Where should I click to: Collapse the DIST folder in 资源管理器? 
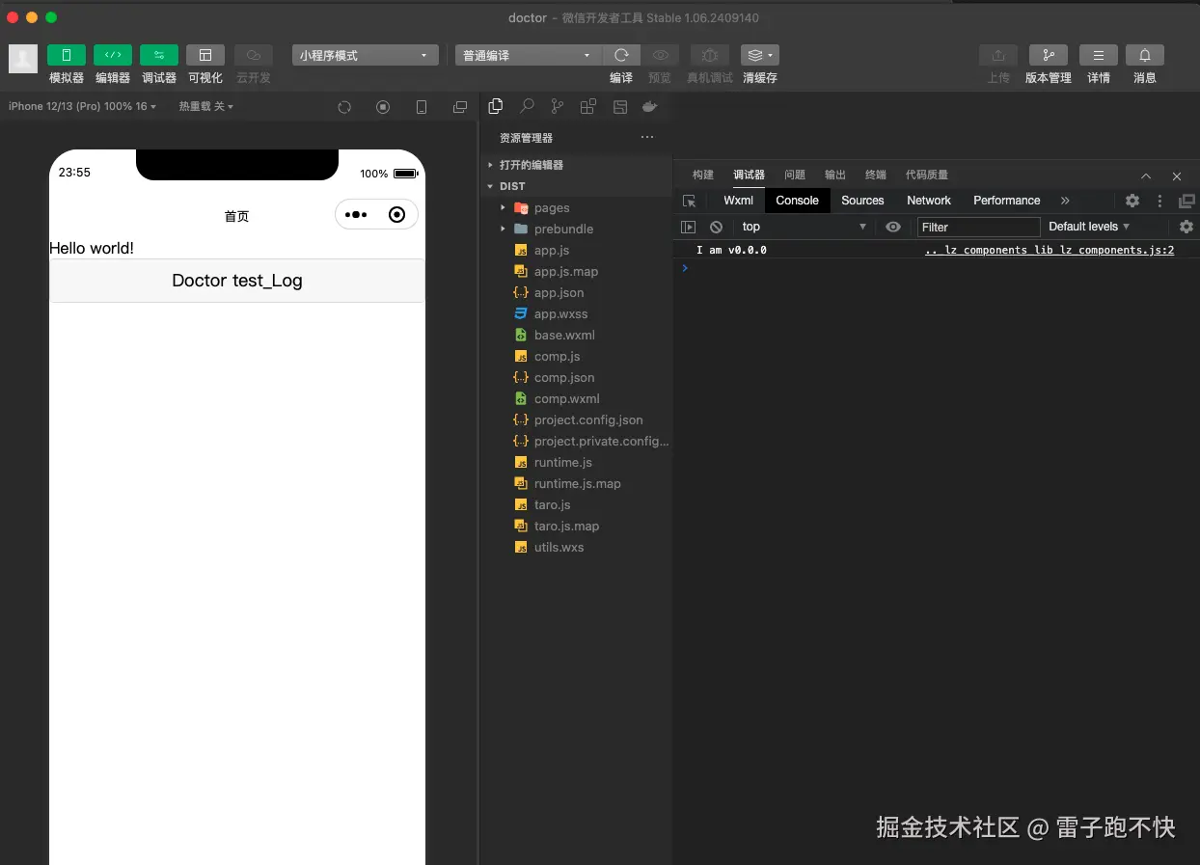(x=490, y=186)
